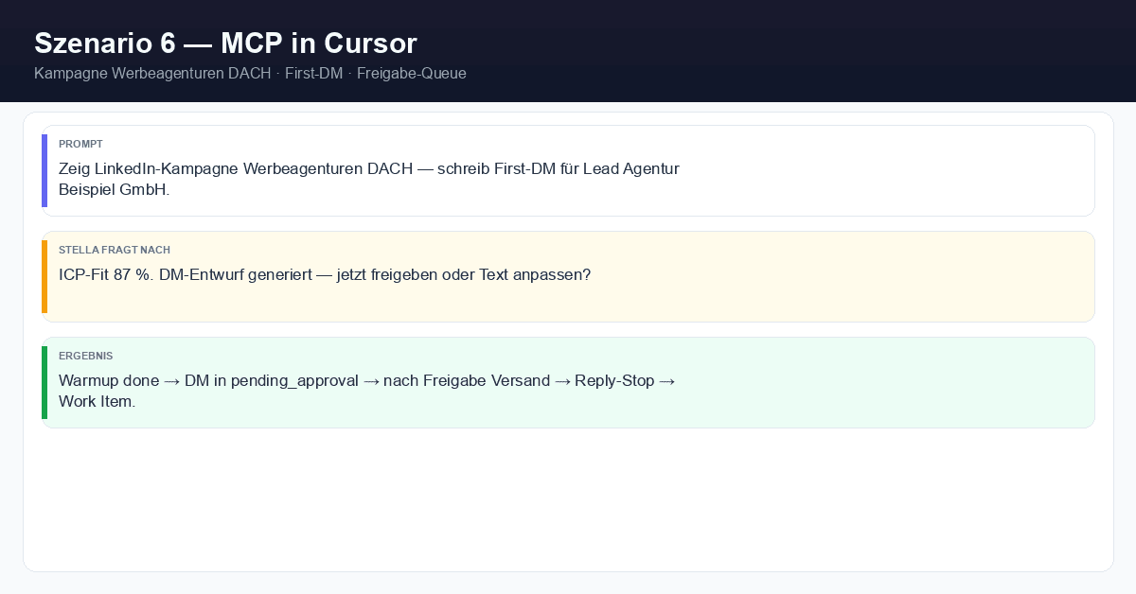Select the "PROMPT" card label
Screen dimensions: 1136x594
(80, 144)
